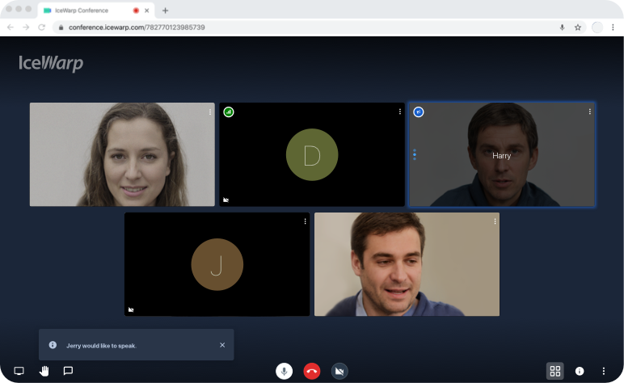Viewport: 624px width, 383px height.
Task: Select the woman's video tile
Action: pos(122,154)
